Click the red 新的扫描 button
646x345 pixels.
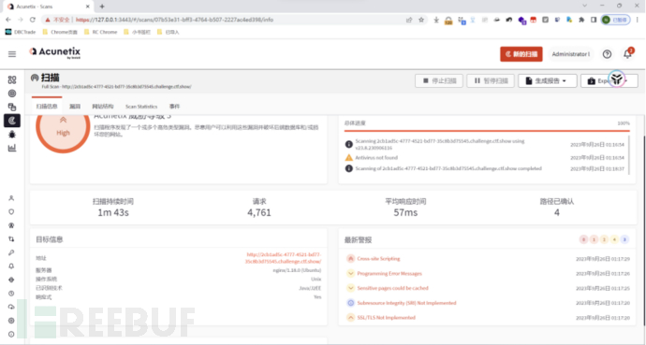pos(521,54)
